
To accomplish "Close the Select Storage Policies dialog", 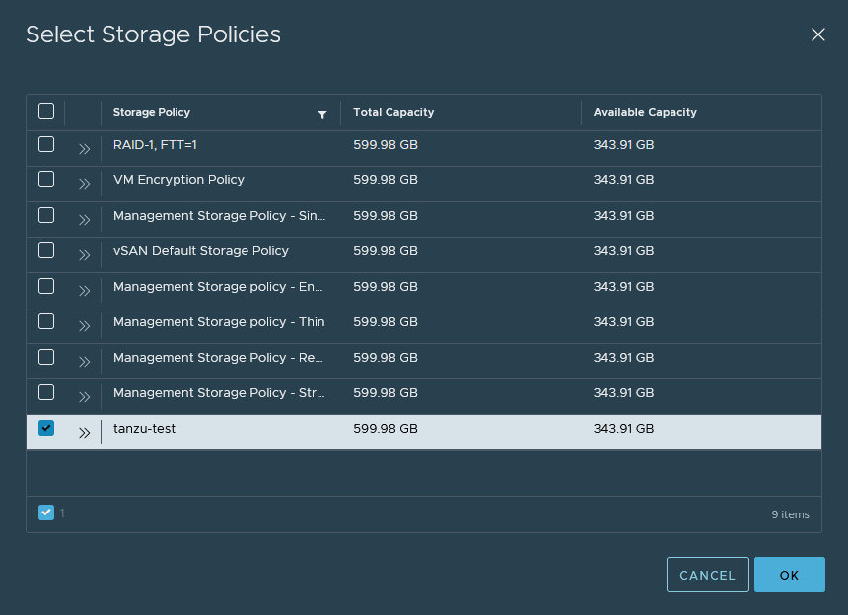I will (817, 34).
